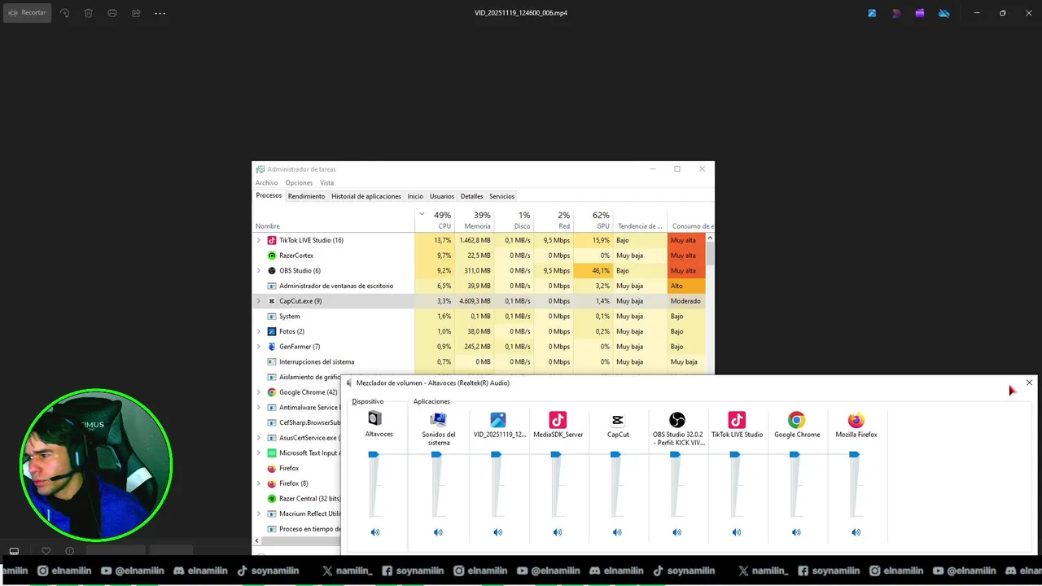This screenshot has height=586, width=1042.
Task: Expand the TikTok LIVE Studio process group
Action: (259, 240)
